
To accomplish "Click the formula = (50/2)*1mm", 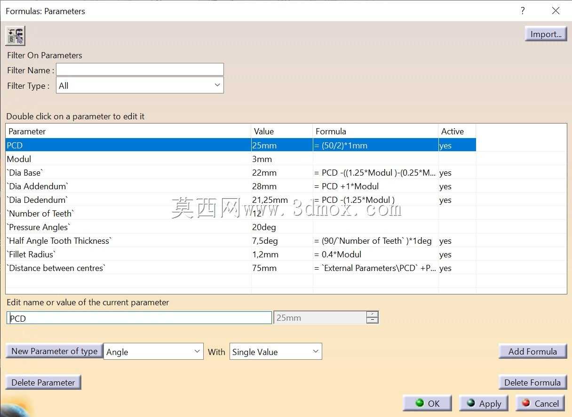I will 341,145.
